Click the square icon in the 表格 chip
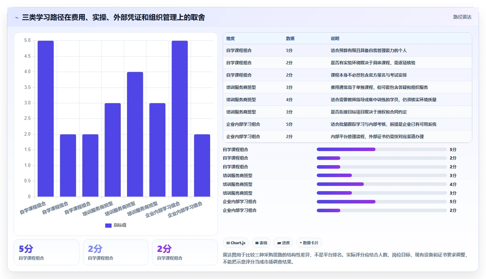This screenshot has width=486, height=279. point(257,243)
